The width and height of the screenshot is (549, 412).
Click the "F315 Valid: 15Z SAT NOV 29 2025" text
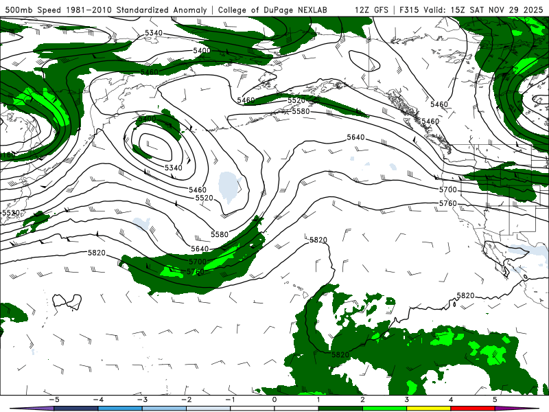[x=471, y=10]
